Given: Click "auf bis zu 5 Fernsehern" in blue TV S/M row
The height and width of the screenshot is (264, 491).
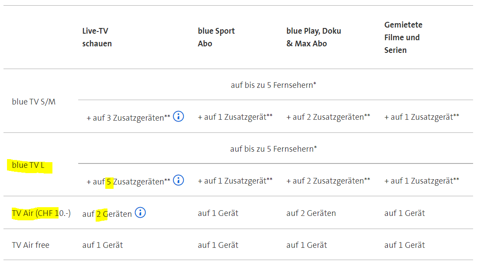Looking at the screenshot, I should [273, 85].
